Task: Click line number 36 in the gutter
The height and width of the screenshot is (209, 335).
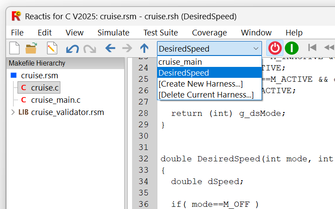Action: 143,204
